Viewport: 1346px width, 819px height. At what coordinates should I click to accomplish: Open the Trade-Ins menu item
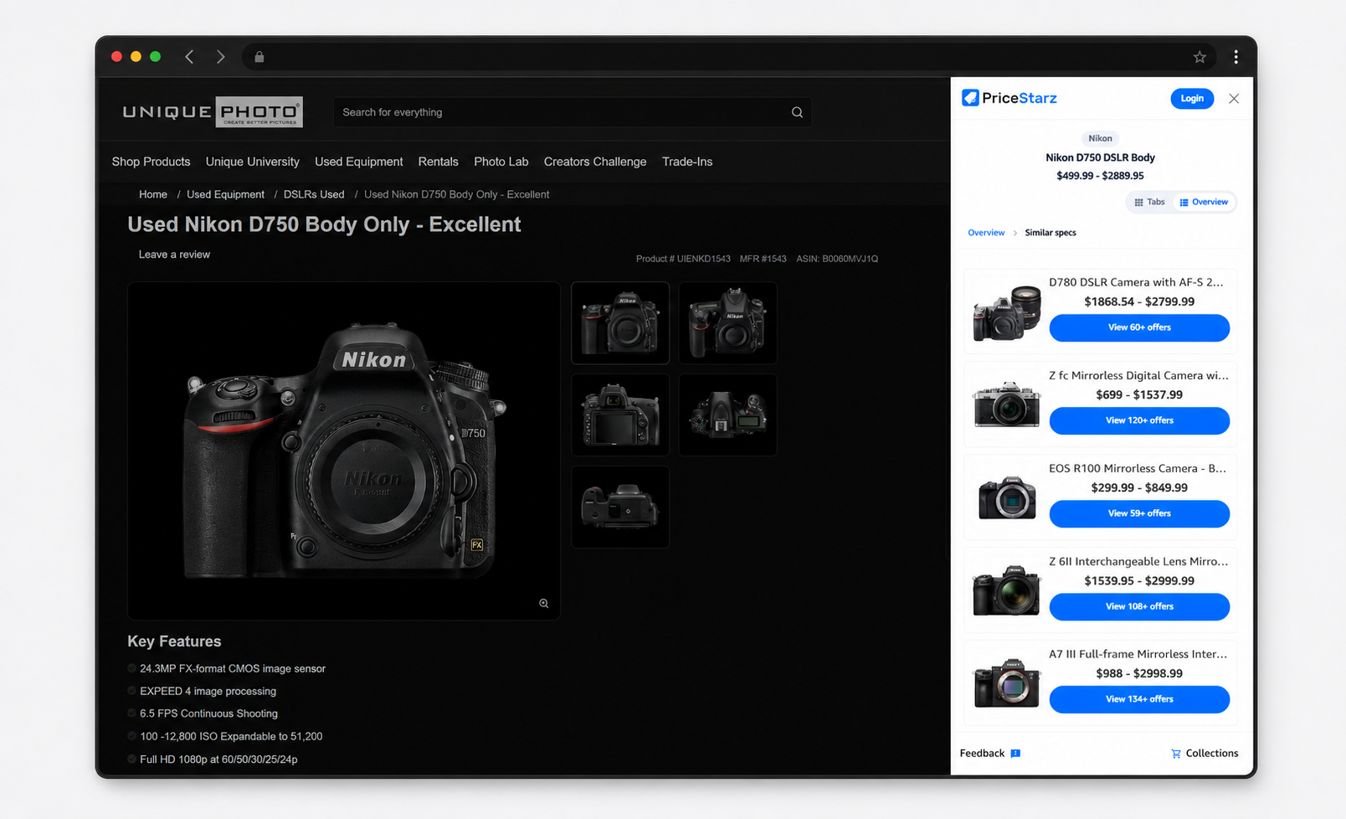tap(687, 162)
